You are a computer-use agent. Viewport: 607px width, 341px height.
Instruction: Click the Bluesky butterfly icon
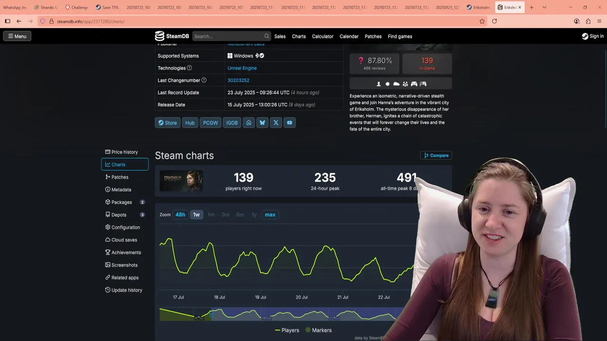point(262,123)
